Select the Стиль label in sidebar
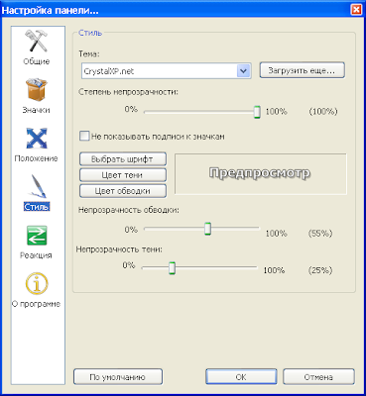The width and height of the screenshot is (366, 396). click(x=37, y=207)
